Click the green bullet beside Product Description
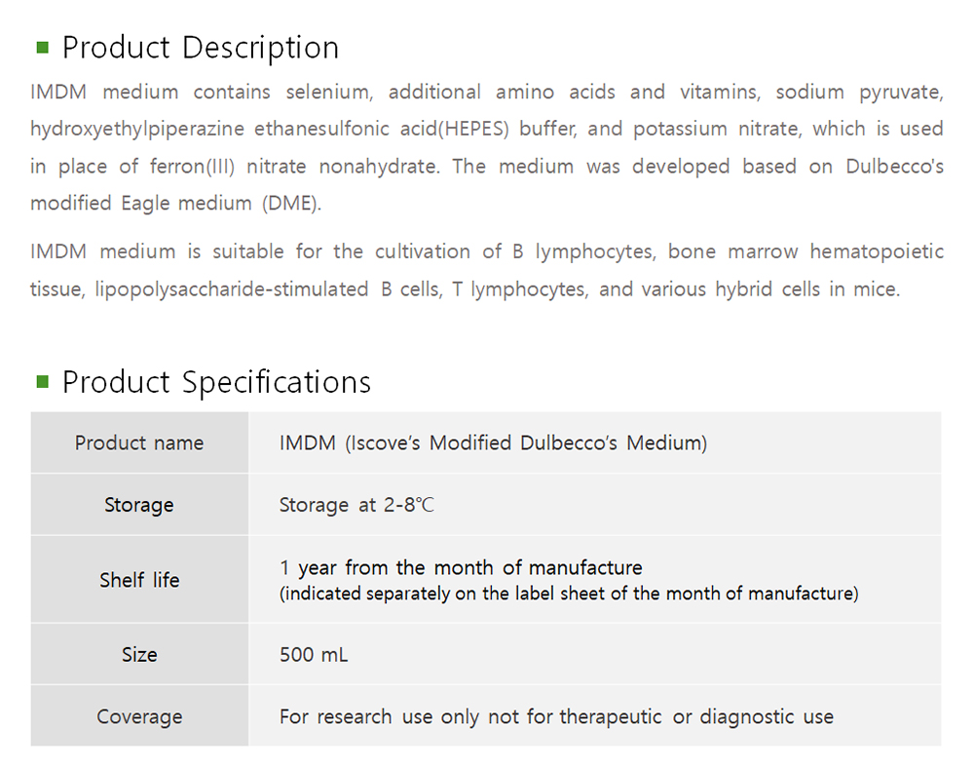This screenshot has height=769, width=974. 42,47
